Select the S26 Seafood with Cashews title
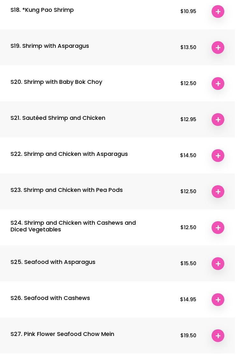The height and width of the screenshot is (357, 245). (50, 298)
